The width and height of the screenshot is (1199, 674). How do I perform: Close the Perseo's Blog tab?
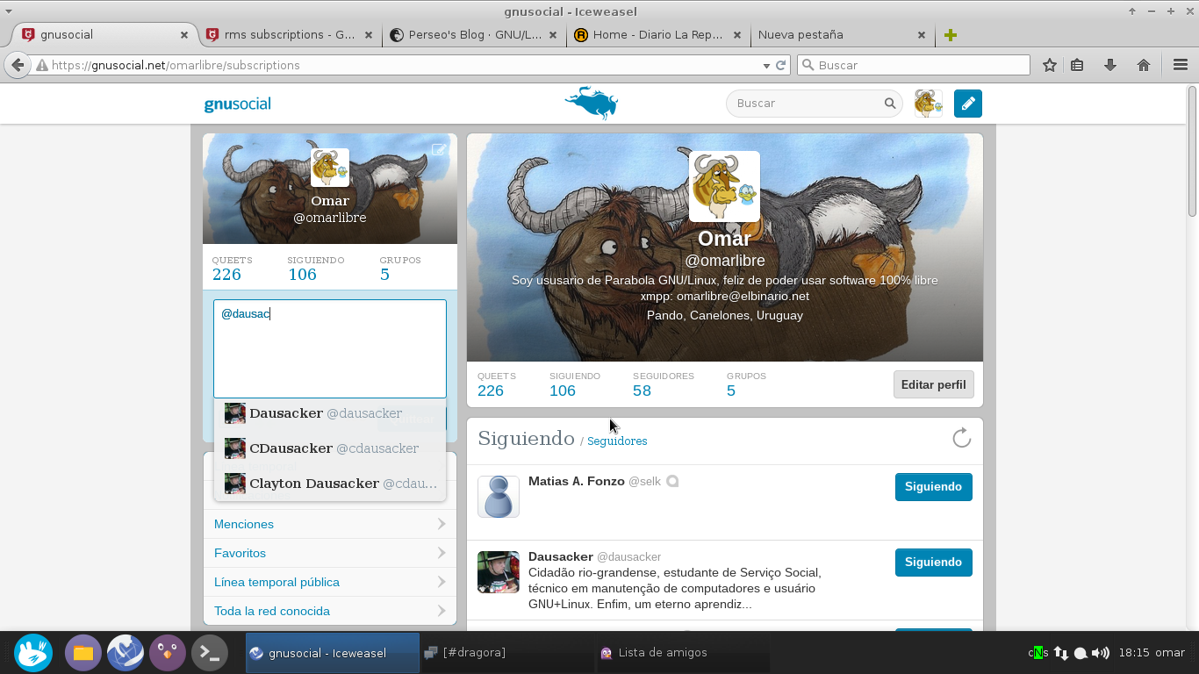[x=553, y=35]
